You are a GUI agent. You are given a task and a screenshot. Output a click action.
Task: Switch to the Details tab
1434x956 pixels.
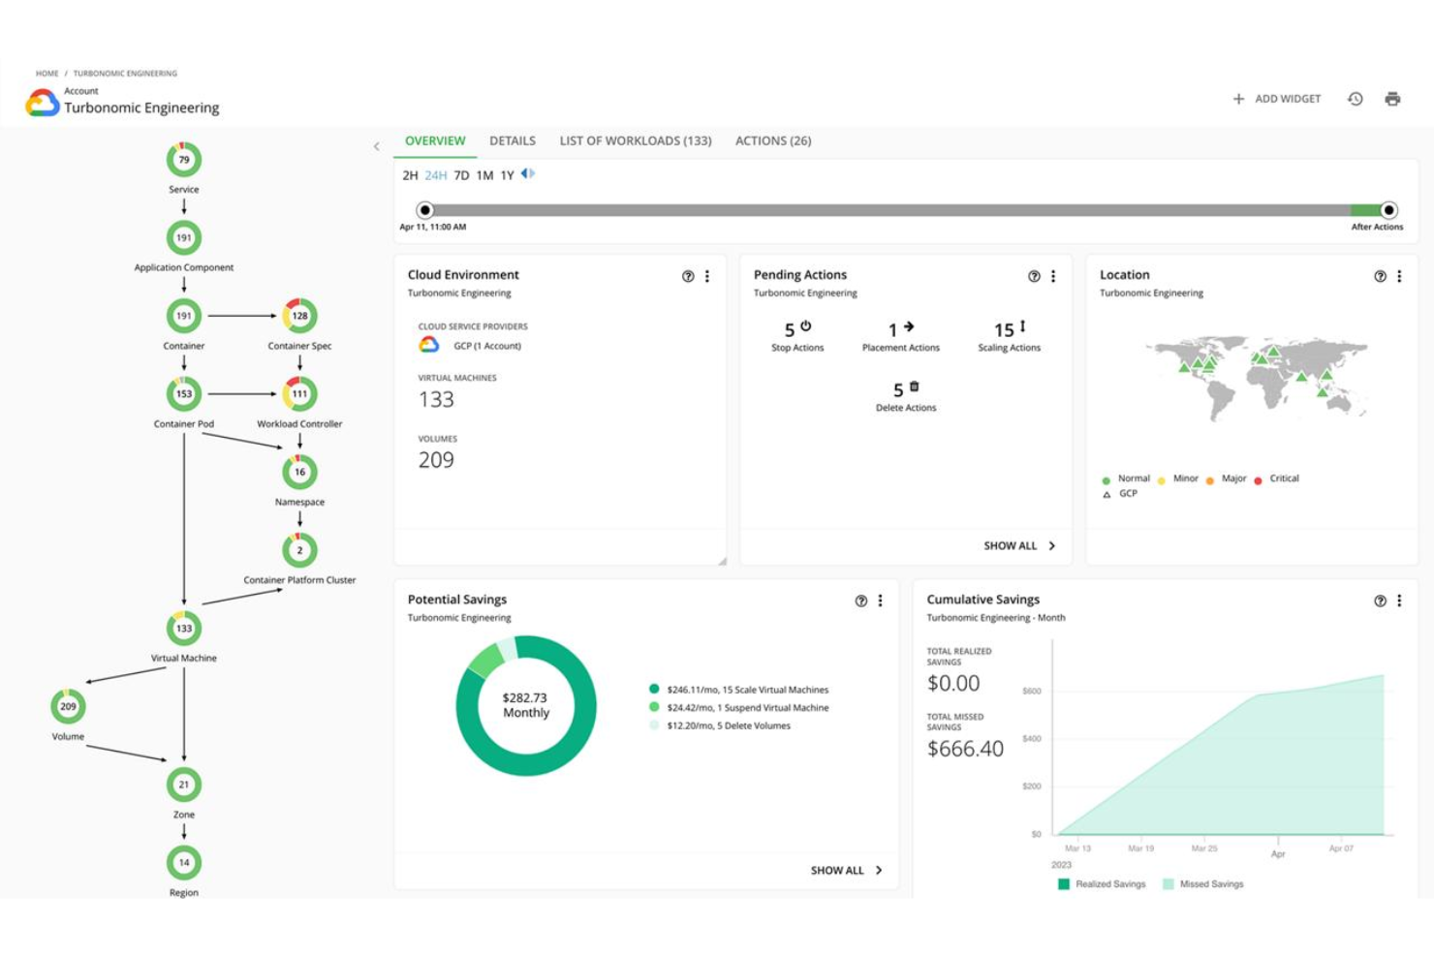tap(513, 140)
